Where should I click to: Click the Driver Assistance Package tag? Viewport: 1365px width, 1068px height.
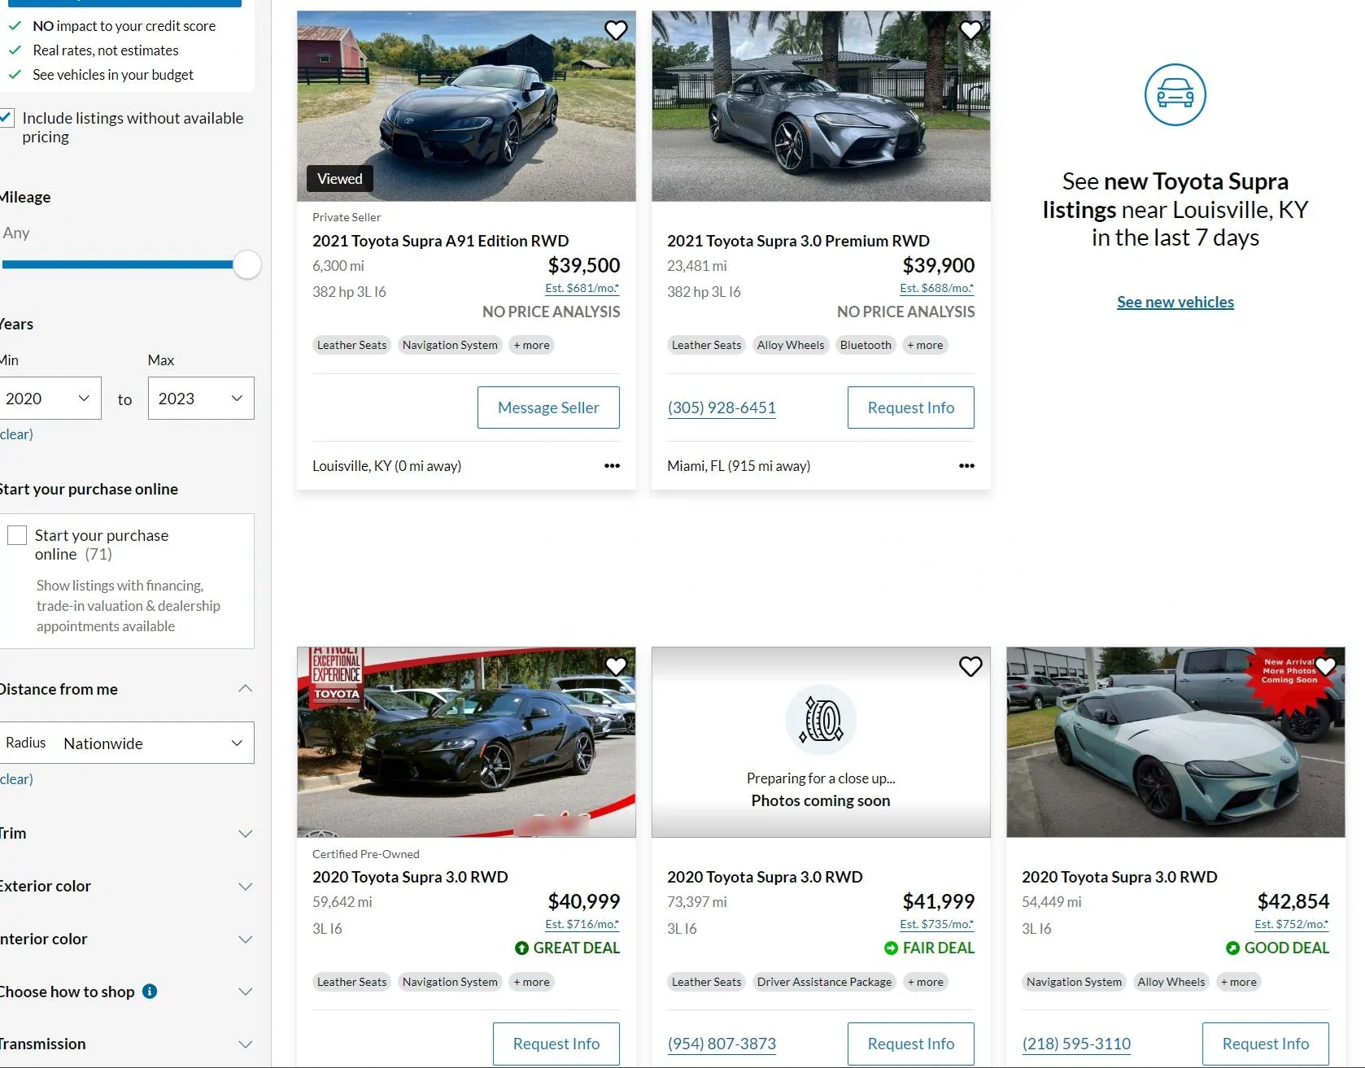[x=824, y=982]
